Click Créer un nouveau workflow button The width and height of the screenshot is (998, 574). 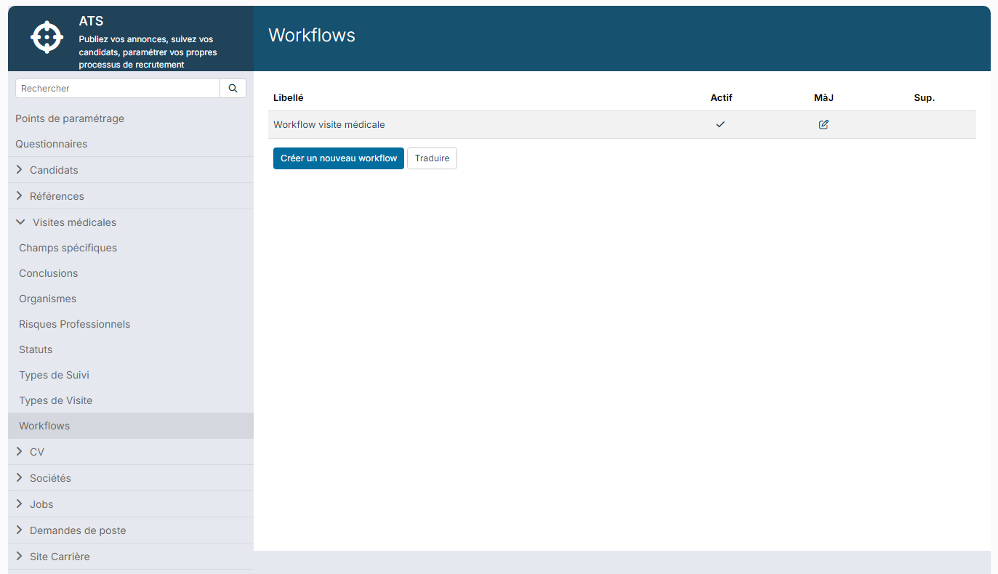[x=339, y=158]
